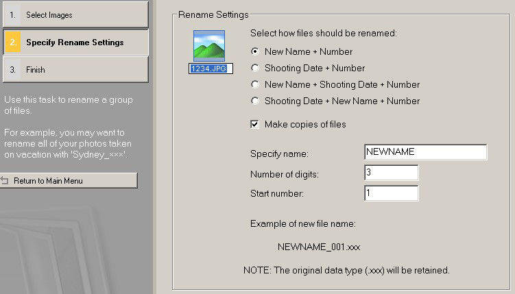Click the step number 3 badge
The width and height of the screenshot is (515, 294).
tap(12, 70)
